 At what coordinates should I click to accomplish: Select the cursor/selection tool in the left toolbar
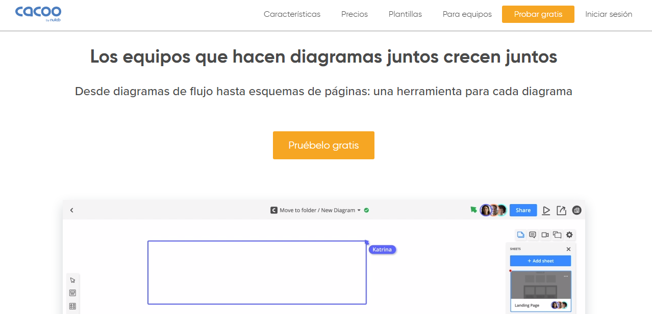tap(73, 280)
